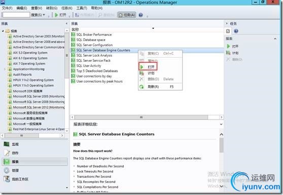The image size is (283, 195).
Task: Collapse the left navigation pane arrow
Action: pos(66,24)
